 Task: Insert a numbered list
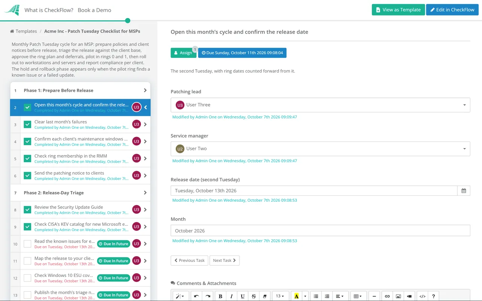pyautogui.click(x=327, y=296)
